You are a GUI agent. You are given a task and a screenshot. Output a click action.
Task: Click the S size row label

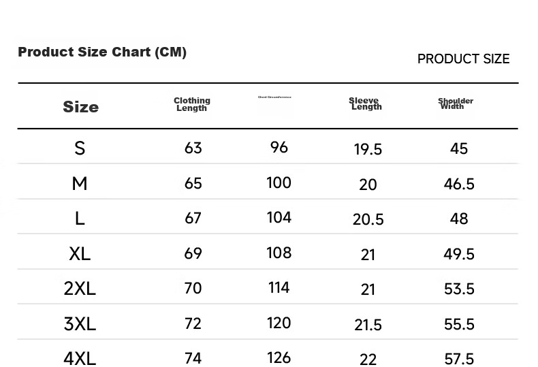point(80,148)
